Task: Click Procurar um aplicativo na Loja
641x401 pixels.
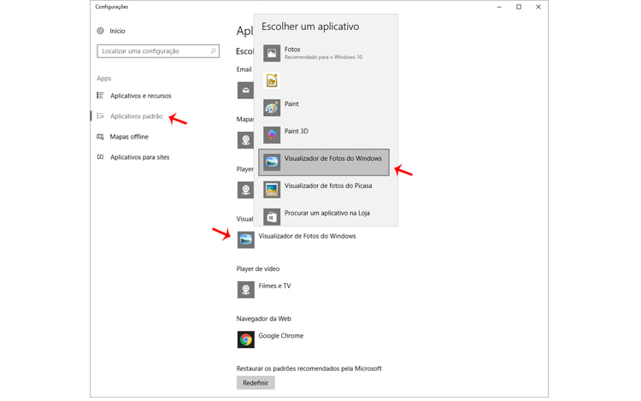Action: pyautogui.click(x=326, y=213)
